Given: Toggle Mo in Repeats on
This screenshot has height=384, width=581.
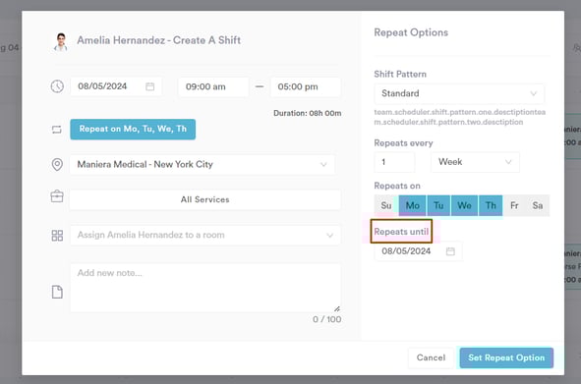Looking at the screenshot, I should click(413, 205).
